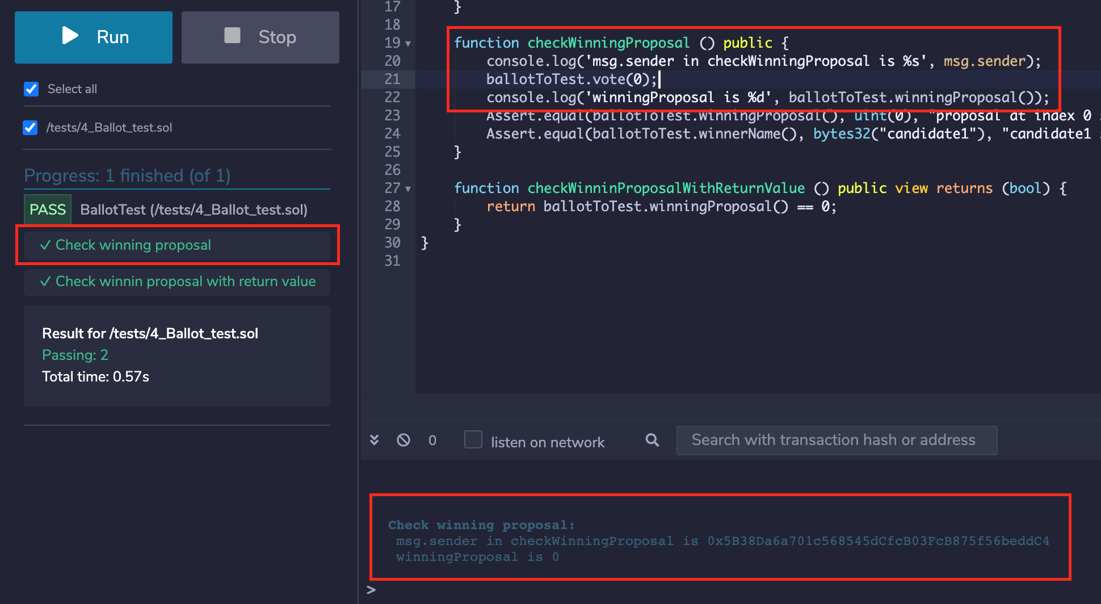Viewport: 1101px width, 604px height.
Task: Select the Check winning proposal test result
Action: (177, 245)
